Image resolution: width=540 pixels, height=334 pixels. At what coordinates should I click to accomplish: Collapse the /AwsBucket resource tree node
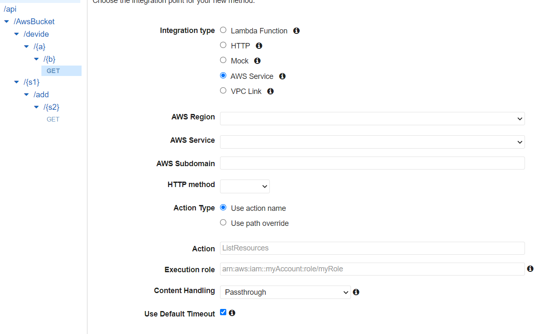(7, 21)
